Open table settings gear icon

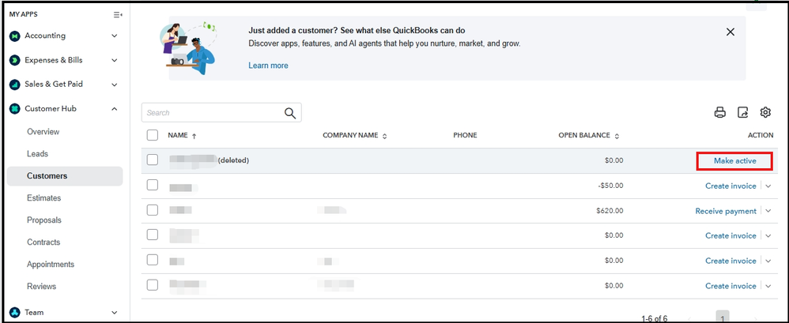765,113
